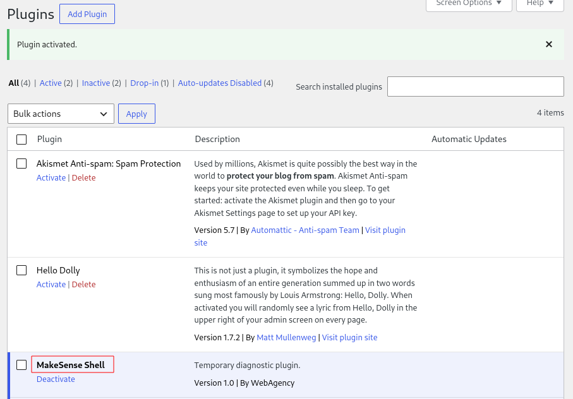Dismiss the 'Plugin activated' notice
Viewport: 573px width, 399px height.
click(548, 44)
